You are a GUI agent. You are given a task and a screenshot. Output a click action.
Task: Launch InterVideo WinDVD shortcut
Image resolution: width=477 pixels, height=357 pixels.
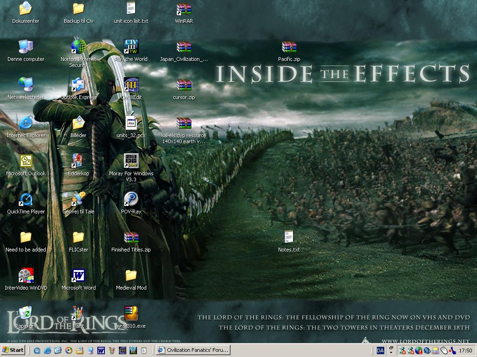26,276
